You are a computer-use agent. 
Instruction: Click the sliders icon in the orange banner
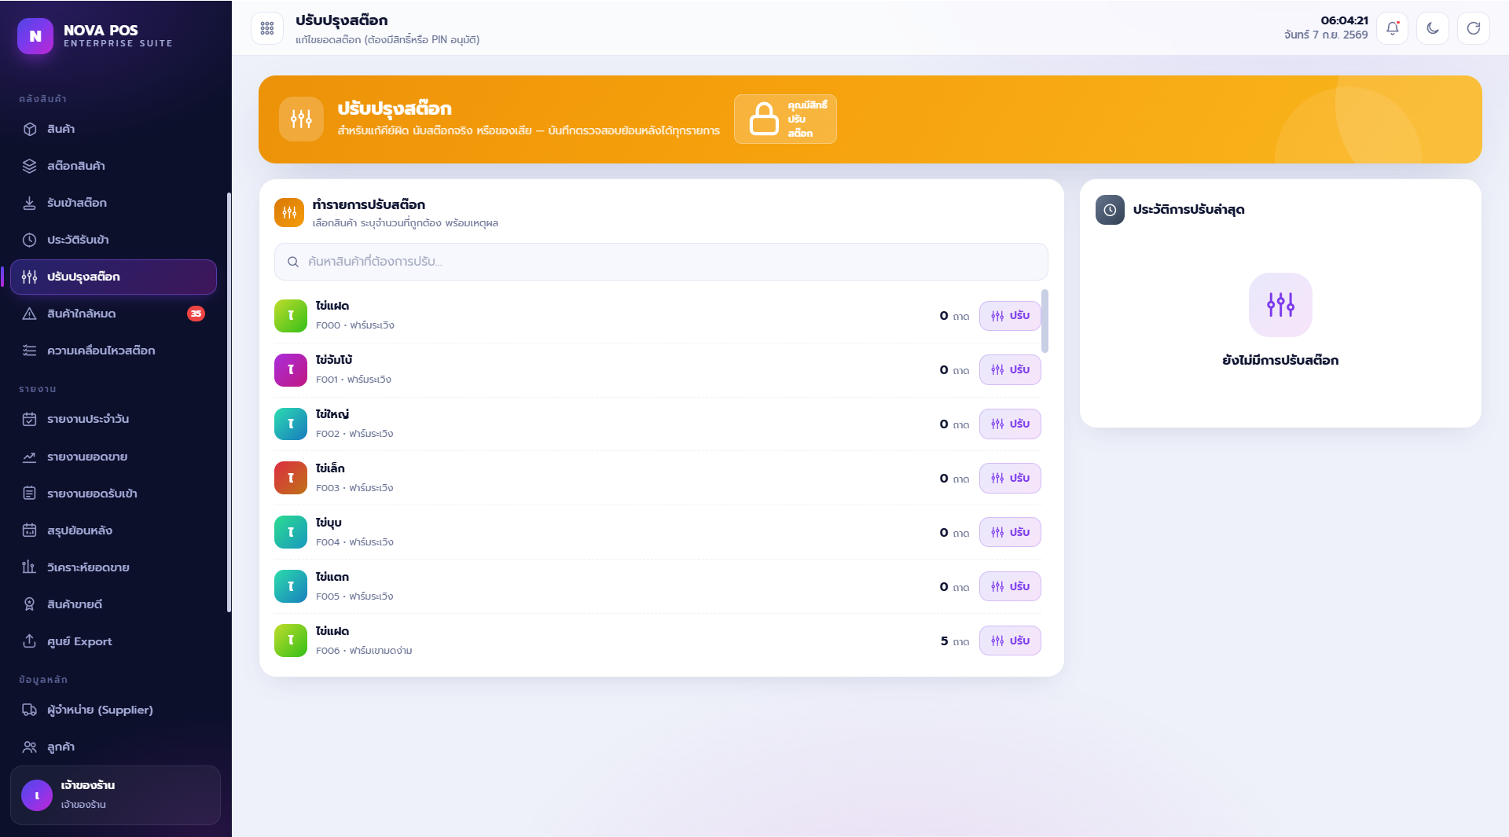[x=301, y=119]
